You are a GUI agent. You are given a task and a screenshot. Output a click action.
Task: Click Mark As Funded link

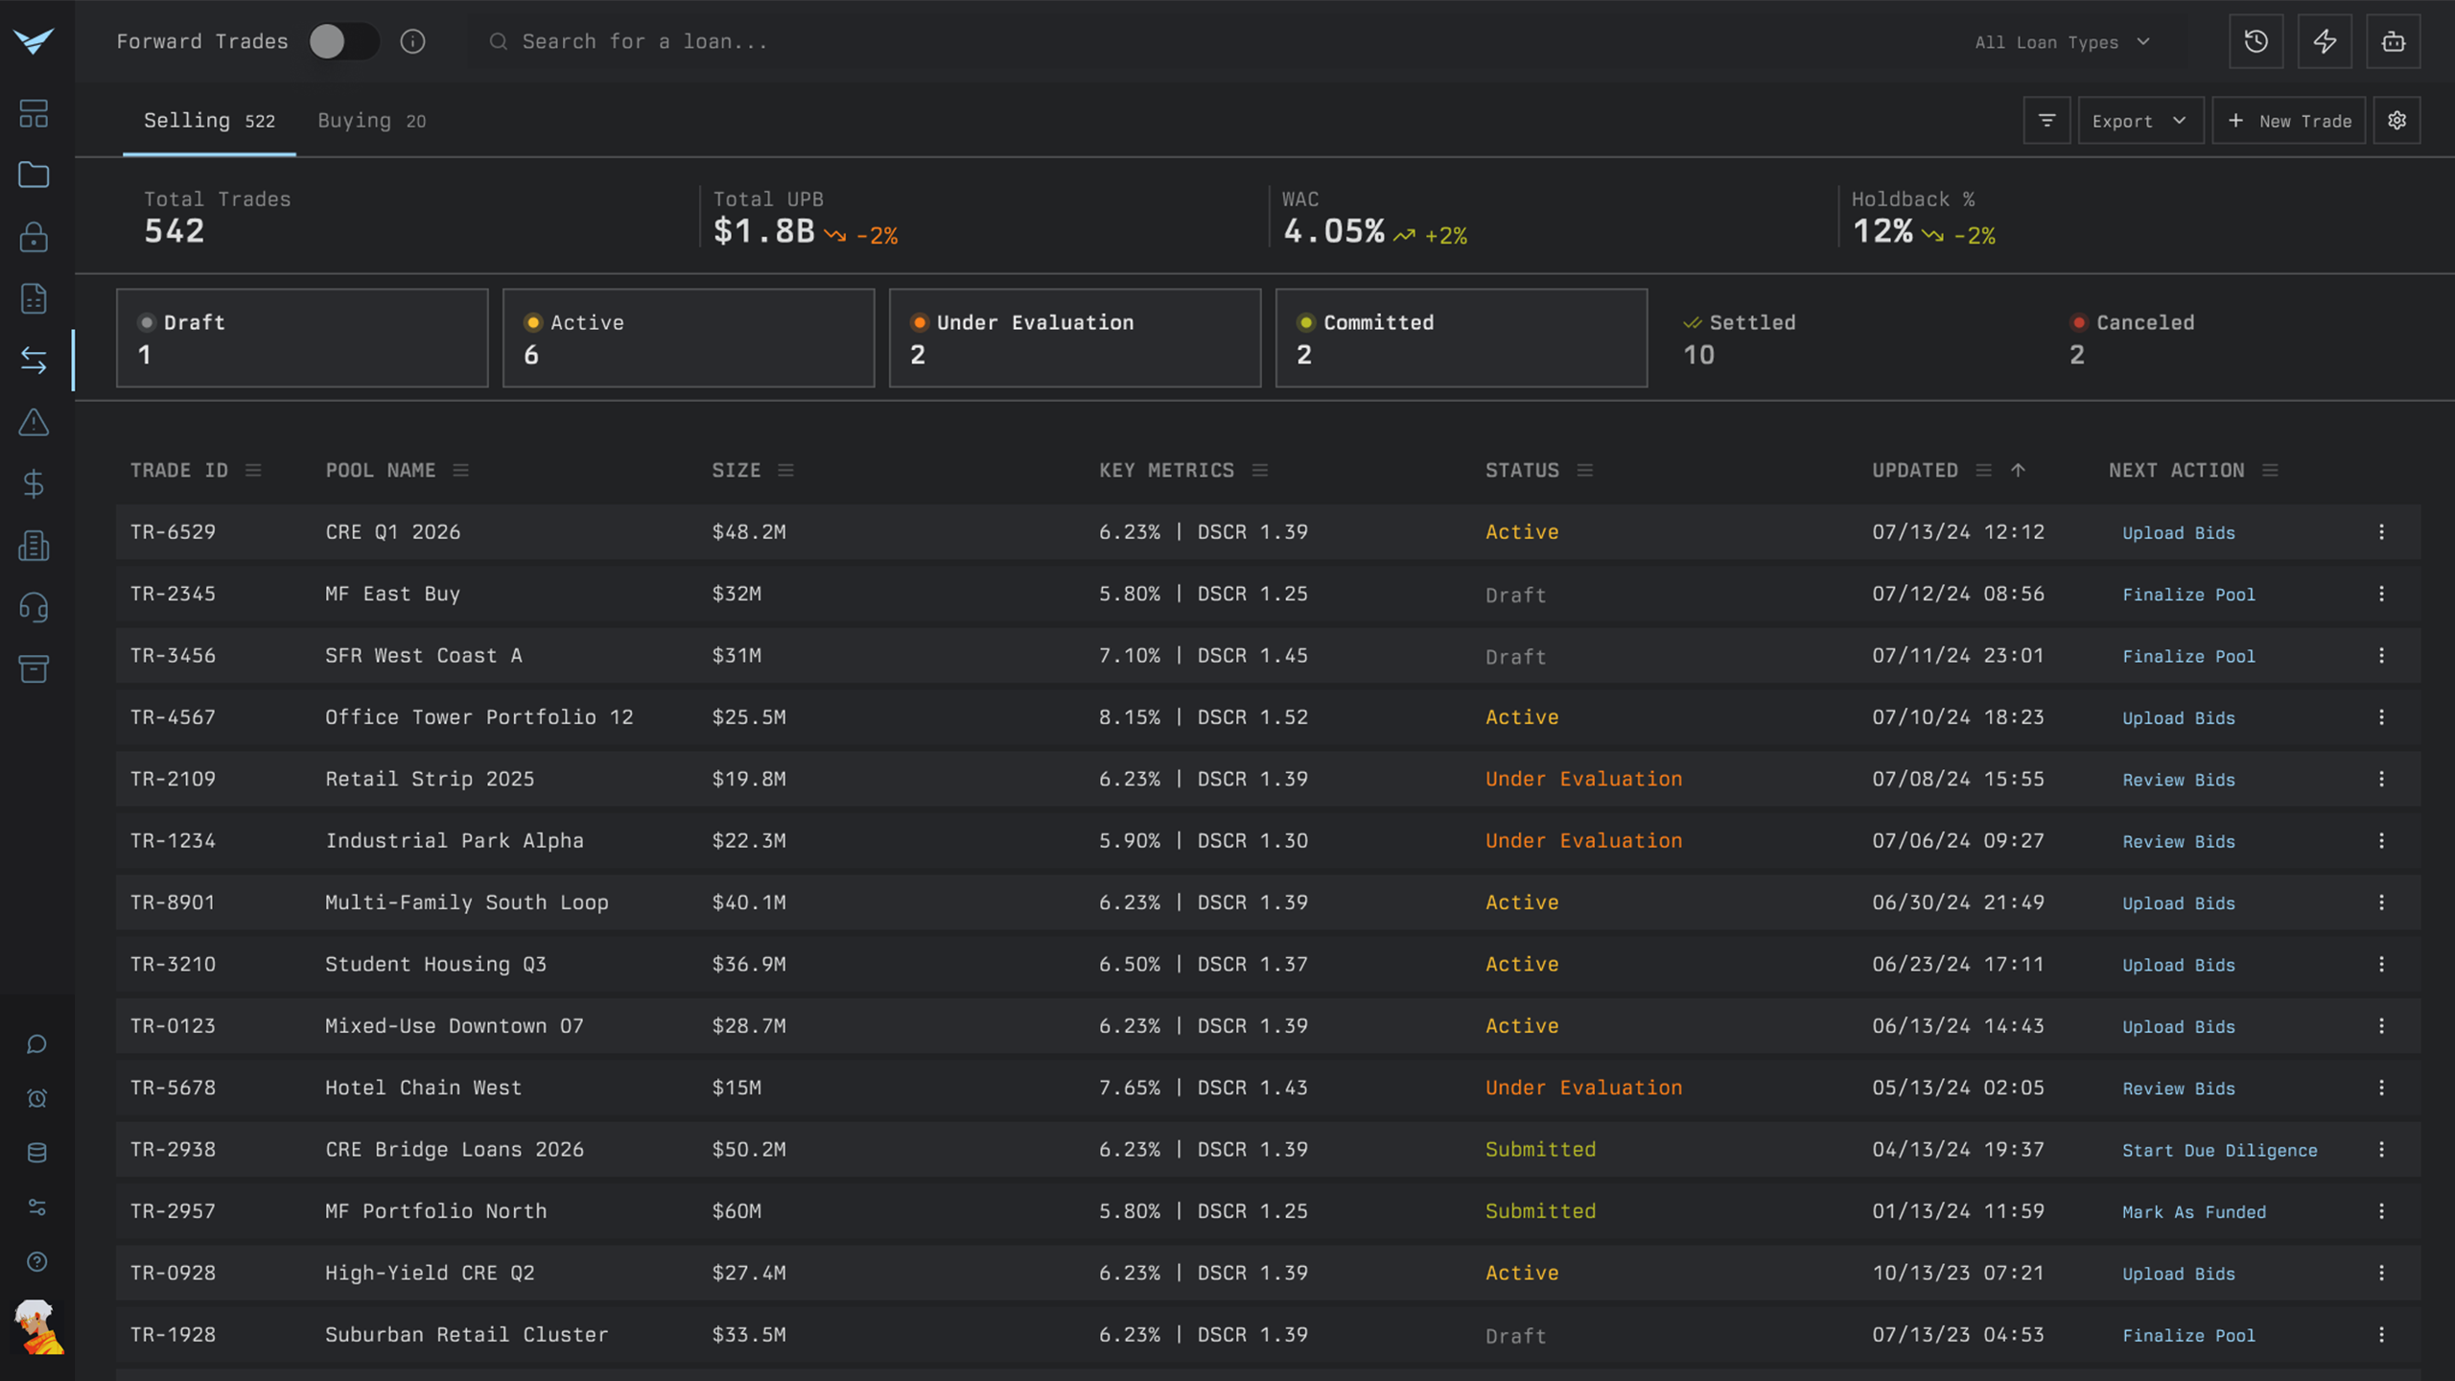pos(2193,1212)
